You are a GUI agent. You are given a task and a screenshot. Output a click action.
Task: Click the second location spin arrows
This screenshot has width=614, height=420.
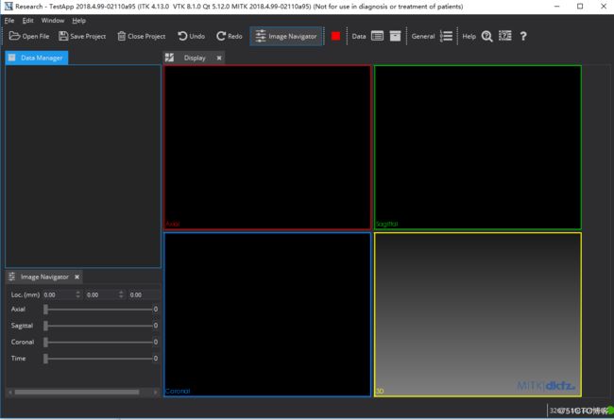click(x=121, y=294)
